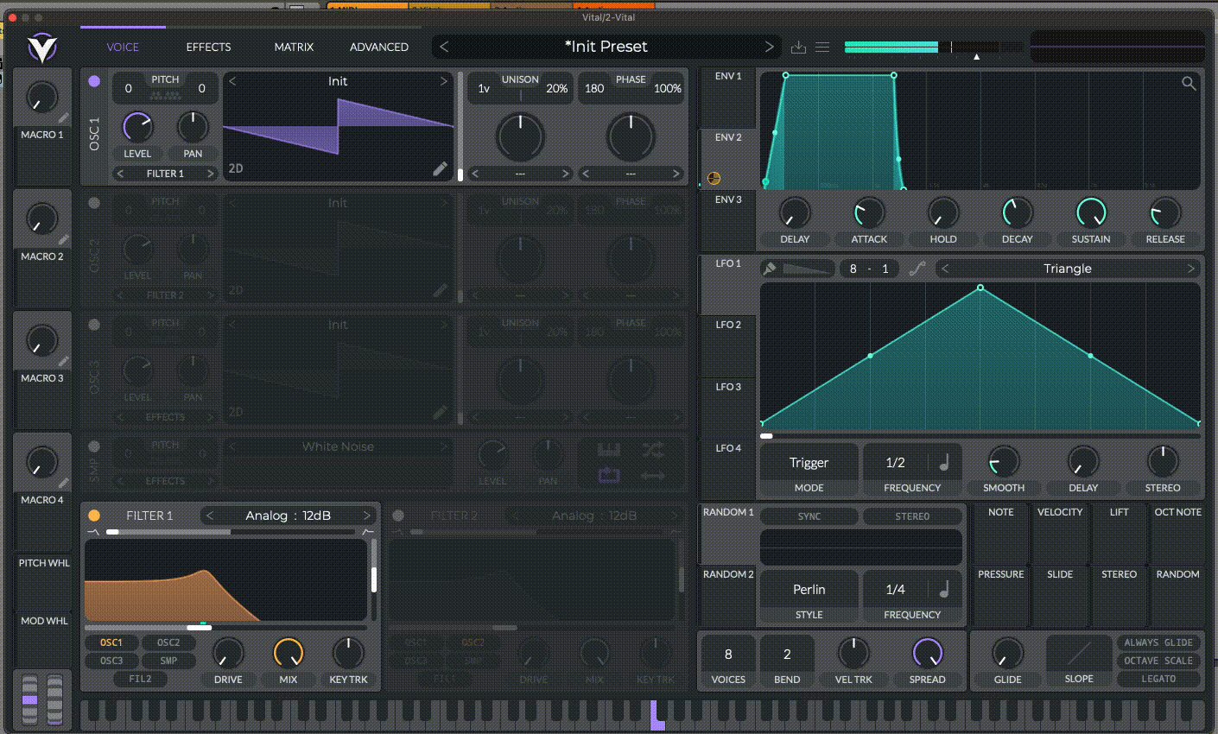Click the Voices number field
Screen dimensions: 1218x734
728,655
